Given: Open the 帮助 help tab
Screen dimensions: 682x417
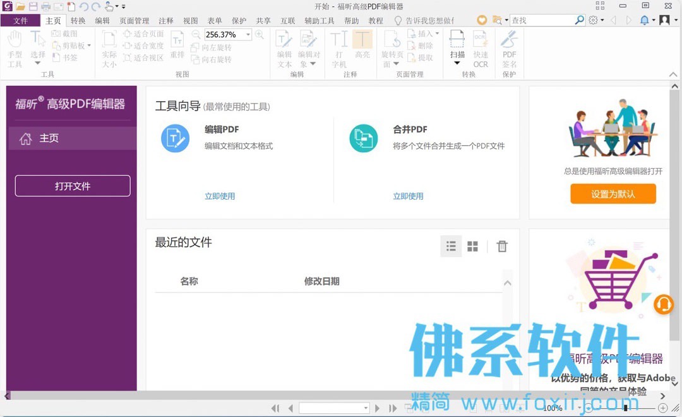Looking at the screenshot, I should tap(352, 20).
